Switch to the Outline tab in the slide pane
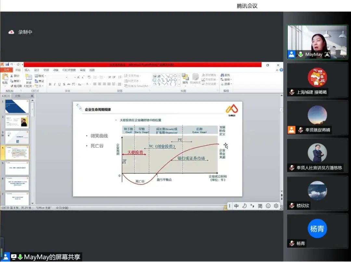The image size is (351, 262). point(18,96)
